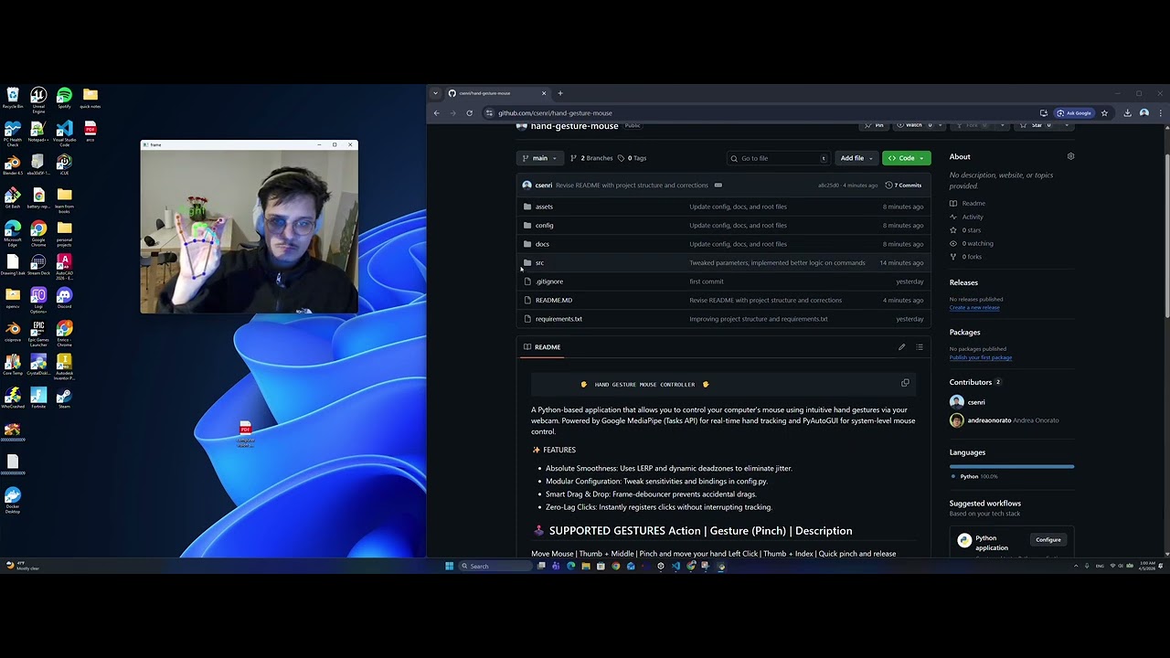
Task: Open a new Chrome tab
Action: 560,93
